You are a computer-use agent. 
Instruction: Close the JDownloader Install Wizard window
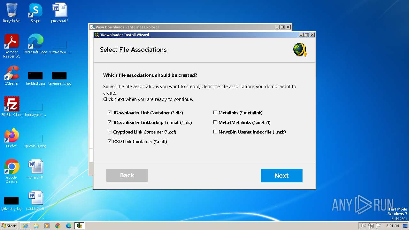[312, 35]
